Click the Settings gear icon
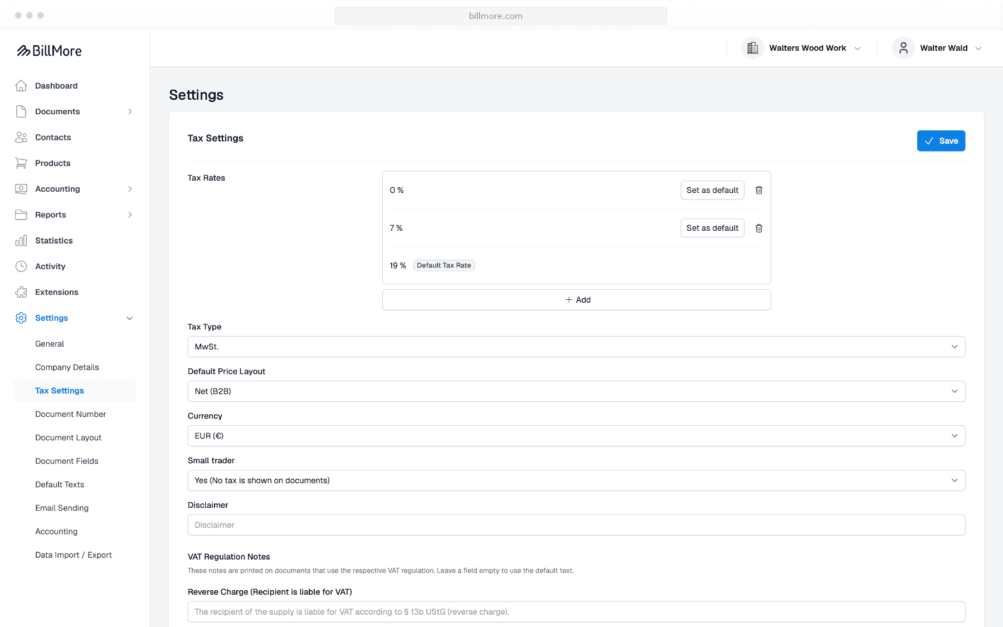 click(21, 318)
